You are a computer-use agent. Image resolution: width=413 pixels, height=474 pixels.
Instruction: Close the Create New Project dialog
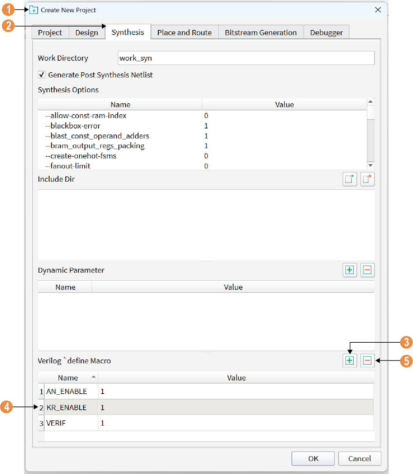(x=378, y=10)
